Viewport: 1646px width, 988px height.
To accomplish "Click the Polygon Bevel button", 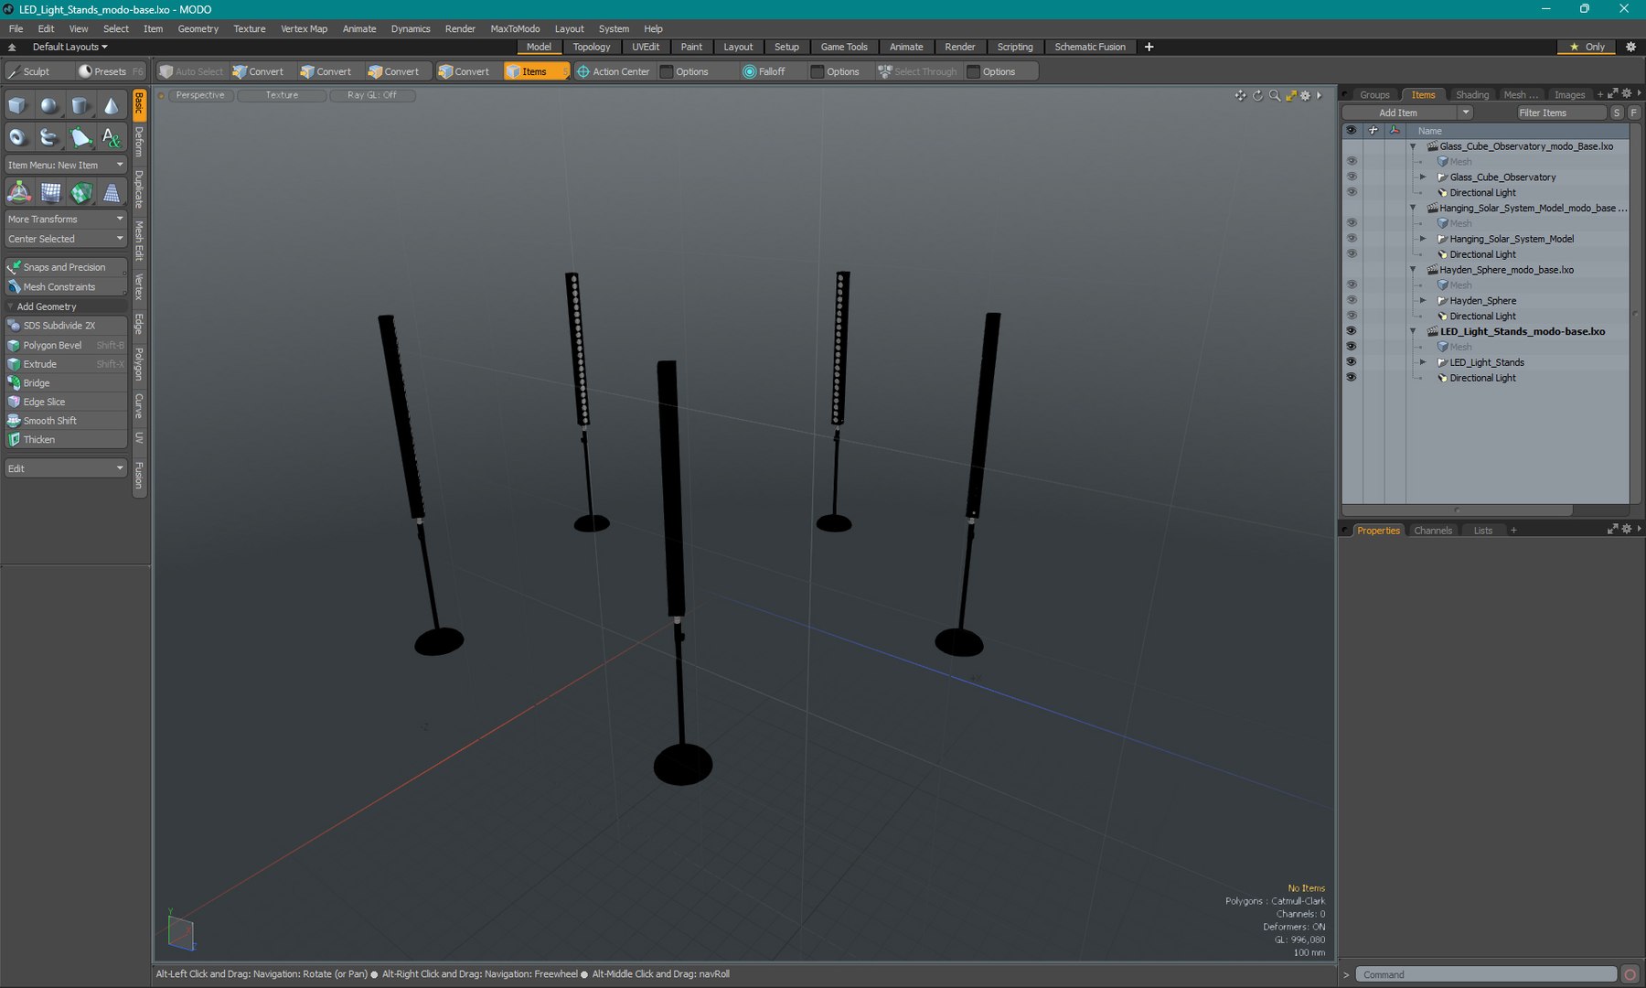I will click(x=65, y=345).
